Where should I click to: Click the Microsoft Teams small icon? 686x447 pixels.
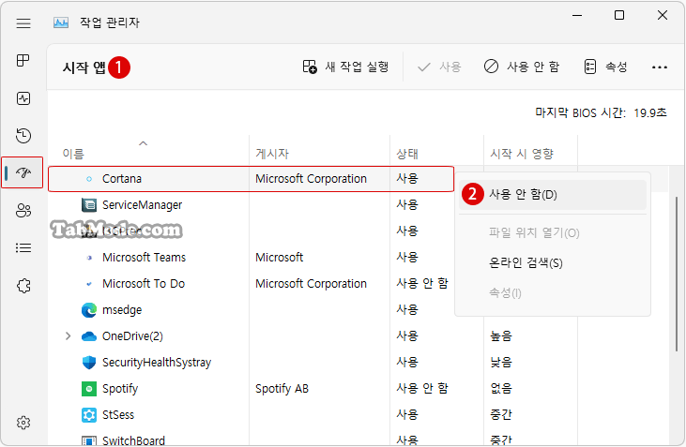tap(89, 258)
